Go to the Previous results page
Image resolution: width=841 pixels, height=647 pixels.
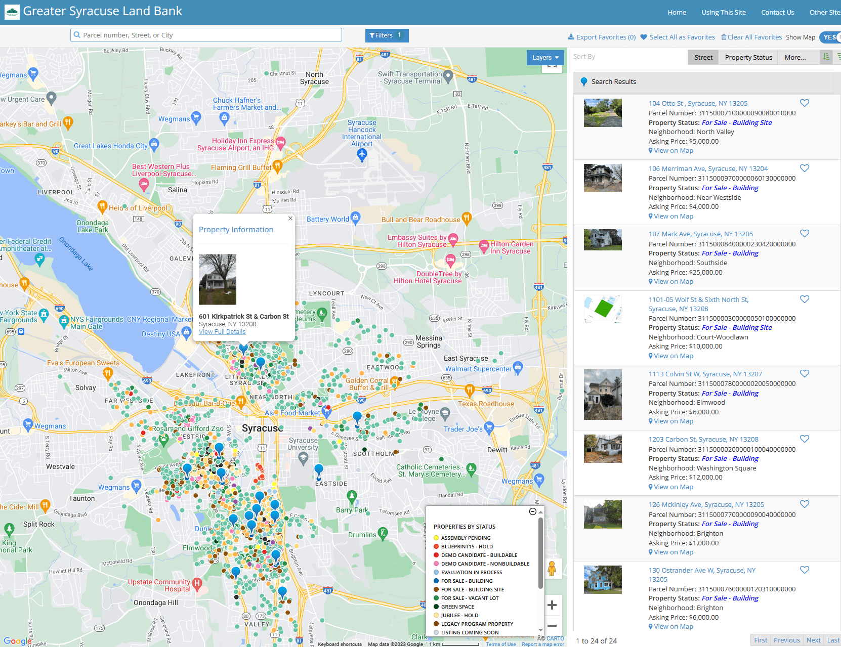(x=787, y=640)
